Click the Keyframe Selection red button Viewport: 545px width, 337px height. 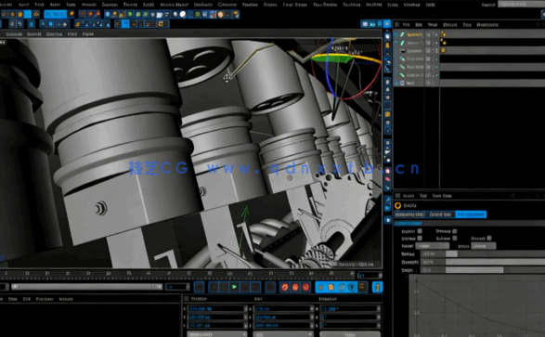305,287
